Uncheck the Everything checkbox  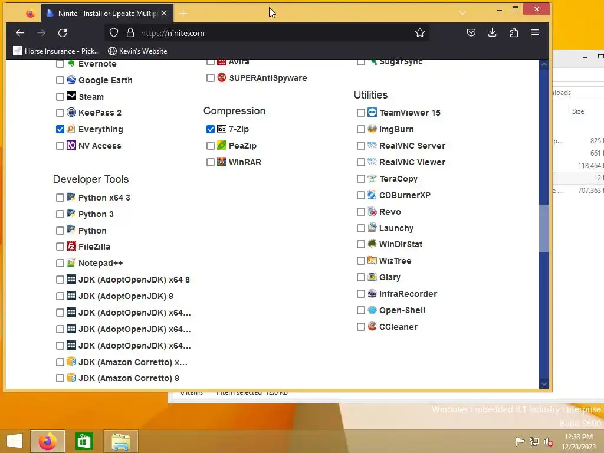click(60, 129)
